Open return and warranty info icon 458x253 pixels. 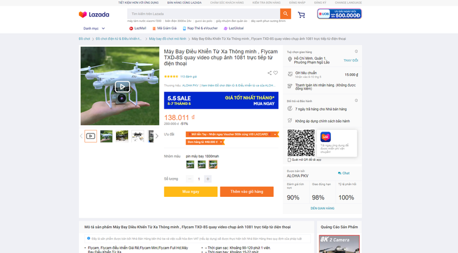click(357, 100)
